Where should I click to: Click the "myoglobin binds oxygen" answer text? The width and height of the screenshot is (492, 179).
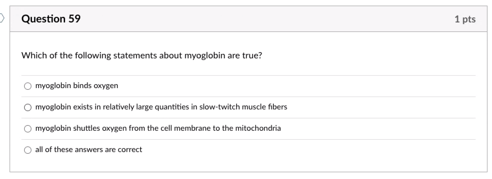click(77, 86)
